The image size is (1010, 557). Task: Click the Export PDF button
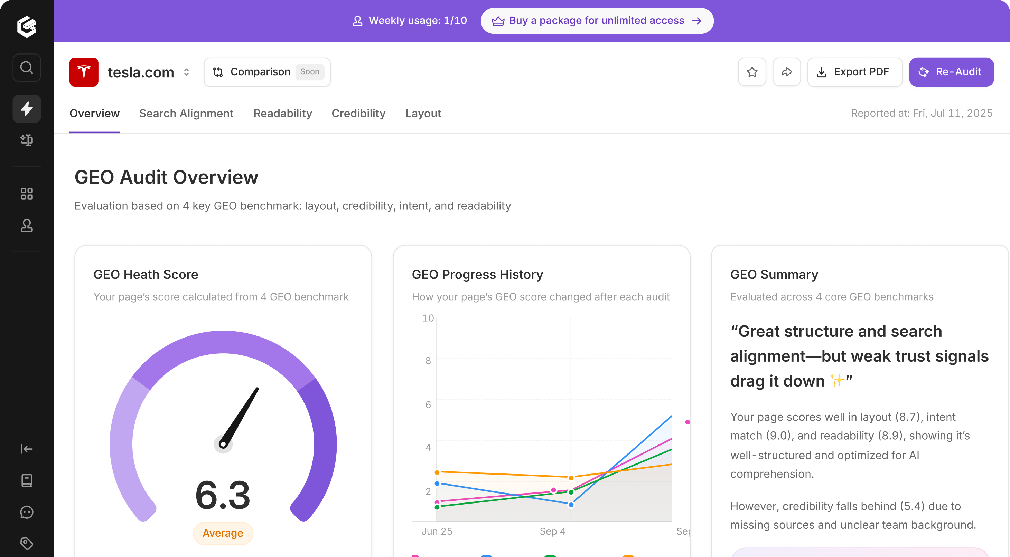coord(855,72)
